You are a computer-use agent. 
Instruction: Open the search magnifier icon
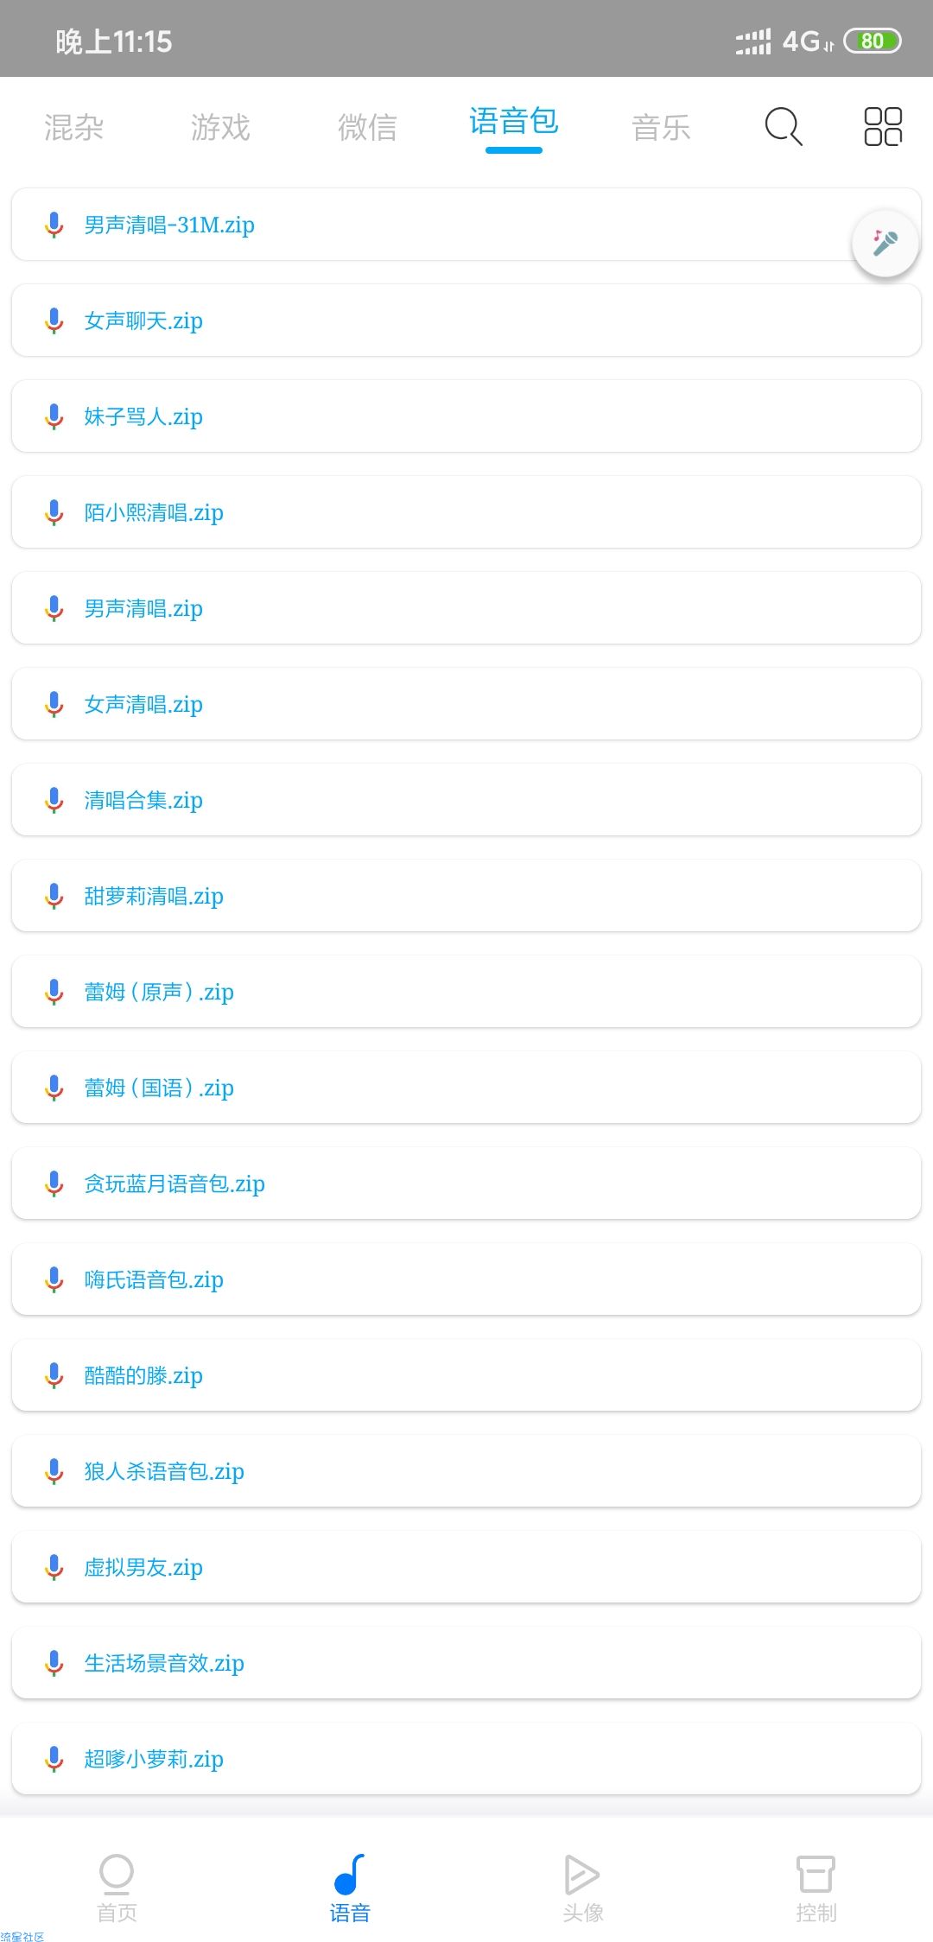tap(784, 127)
